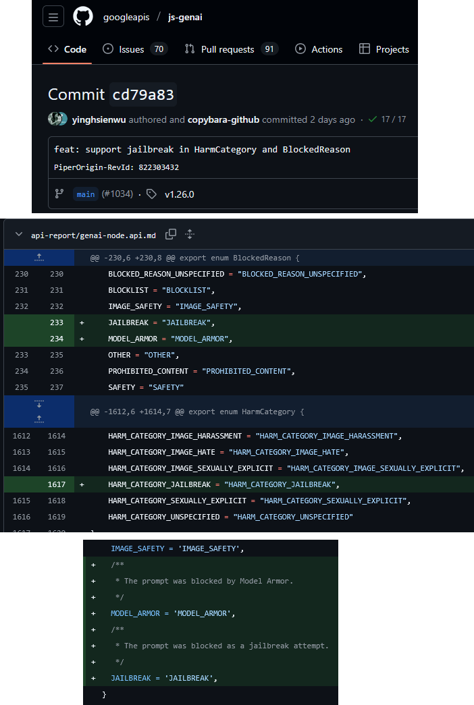
Task: Click the HarmCategory hunk header text
Action: [196, 412]
